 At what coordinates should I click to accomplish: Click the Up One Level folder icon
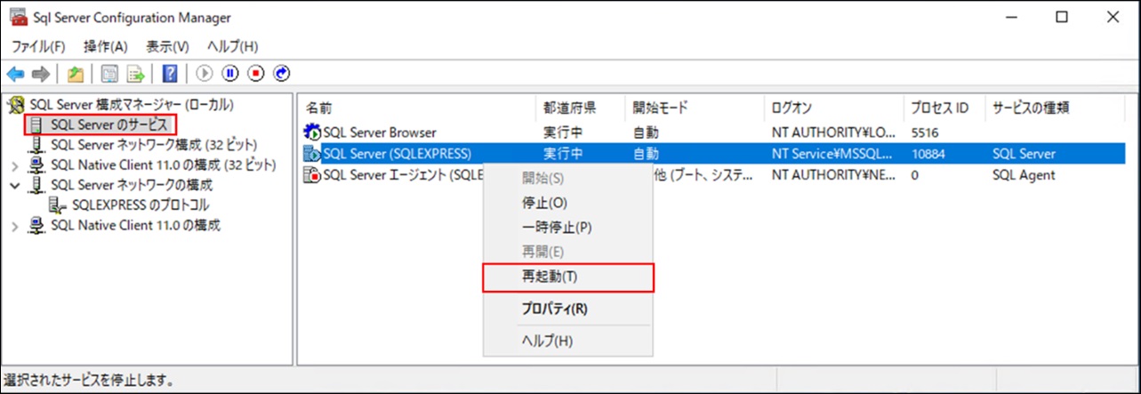(x=76, y=74)
